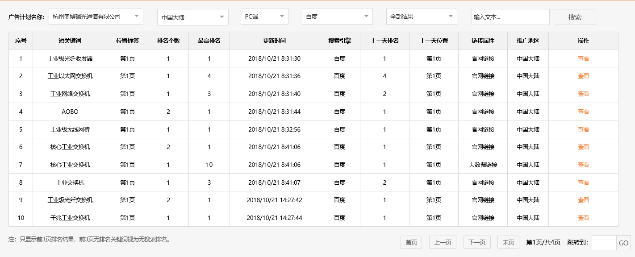Click the 输入文本 search input field
This screenshot has width=635, height=257.
coord(510,17)
